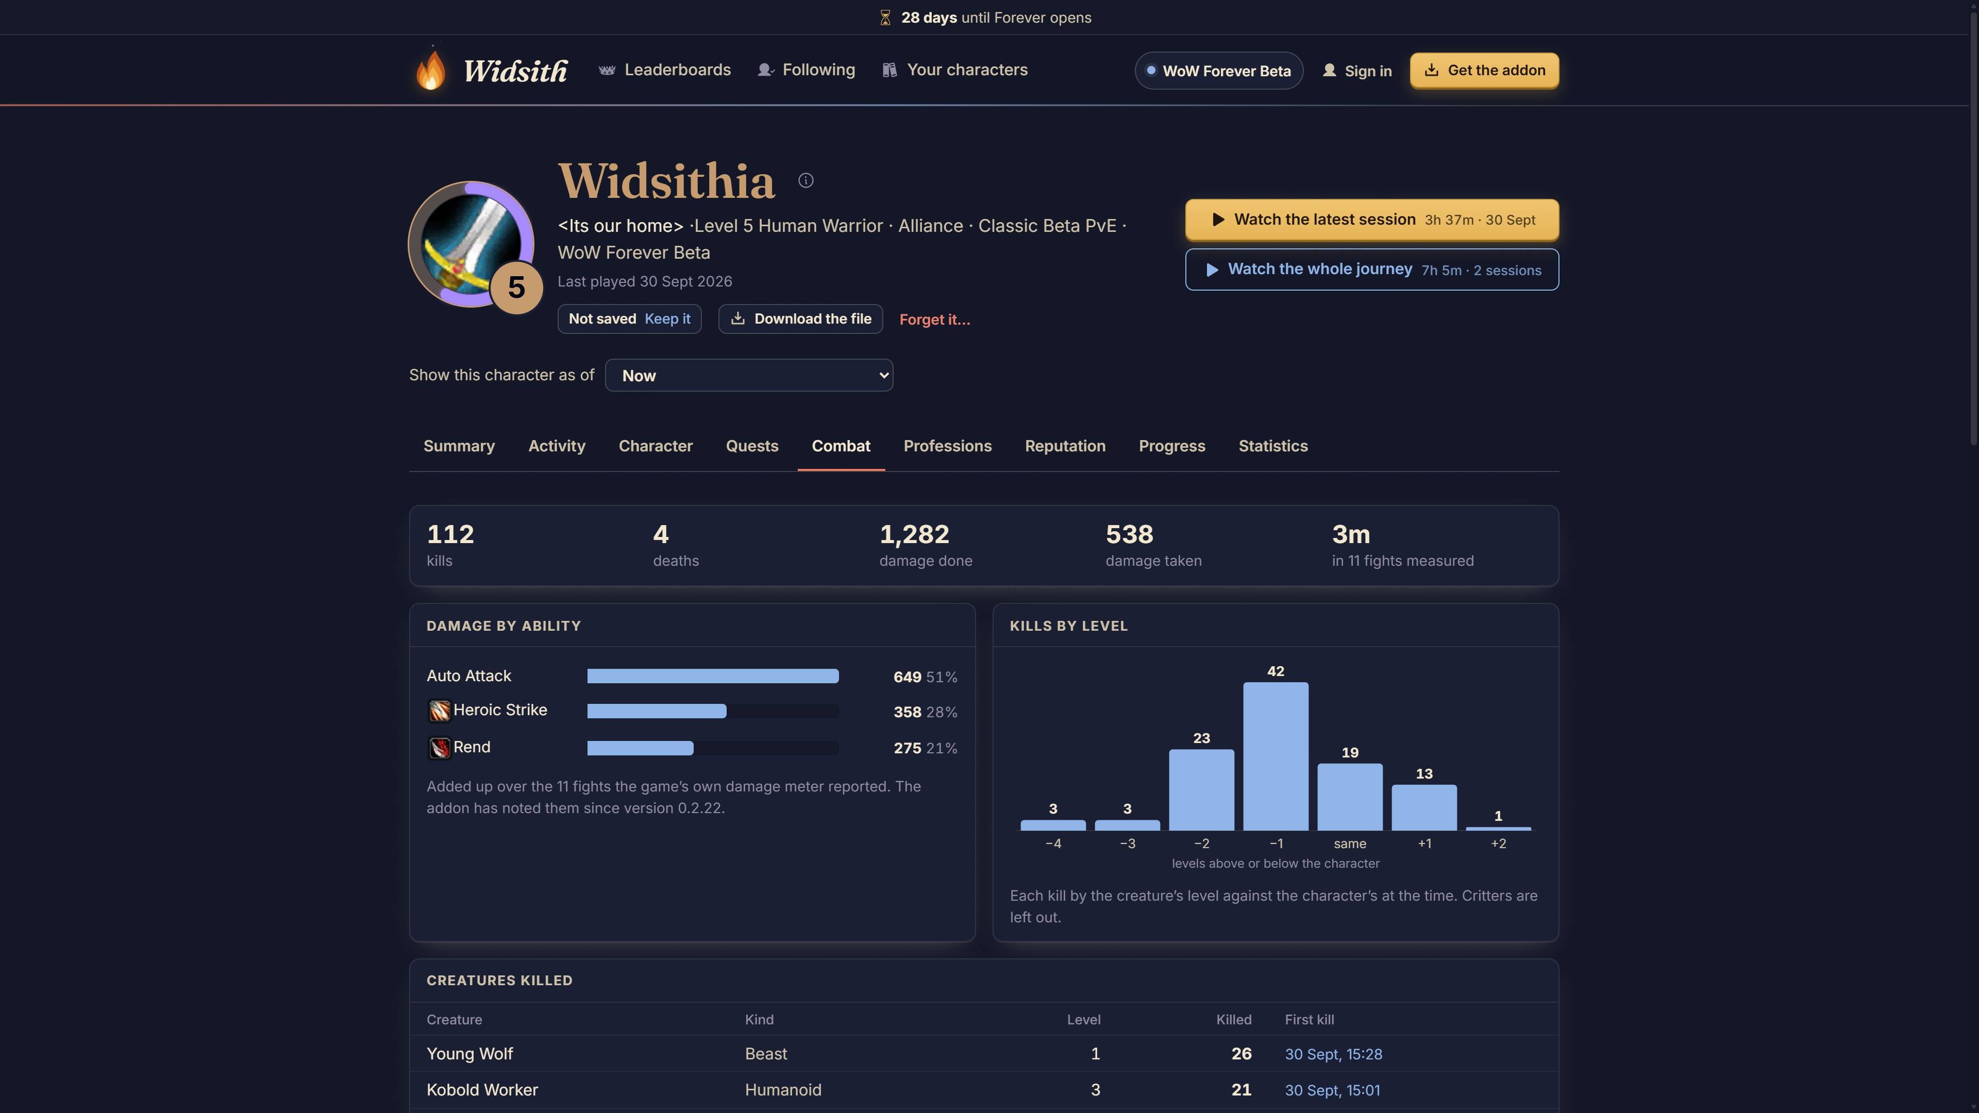1979x1113 pixels.
Task: Click the same-level kills bar showing 19
Action: point(1350,797)
